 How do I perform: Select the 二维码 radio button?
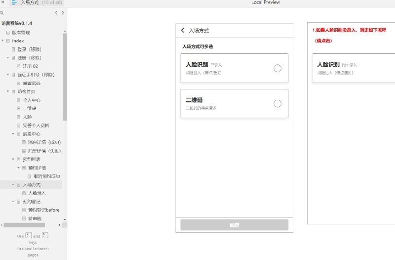click(x=277, y=103)
